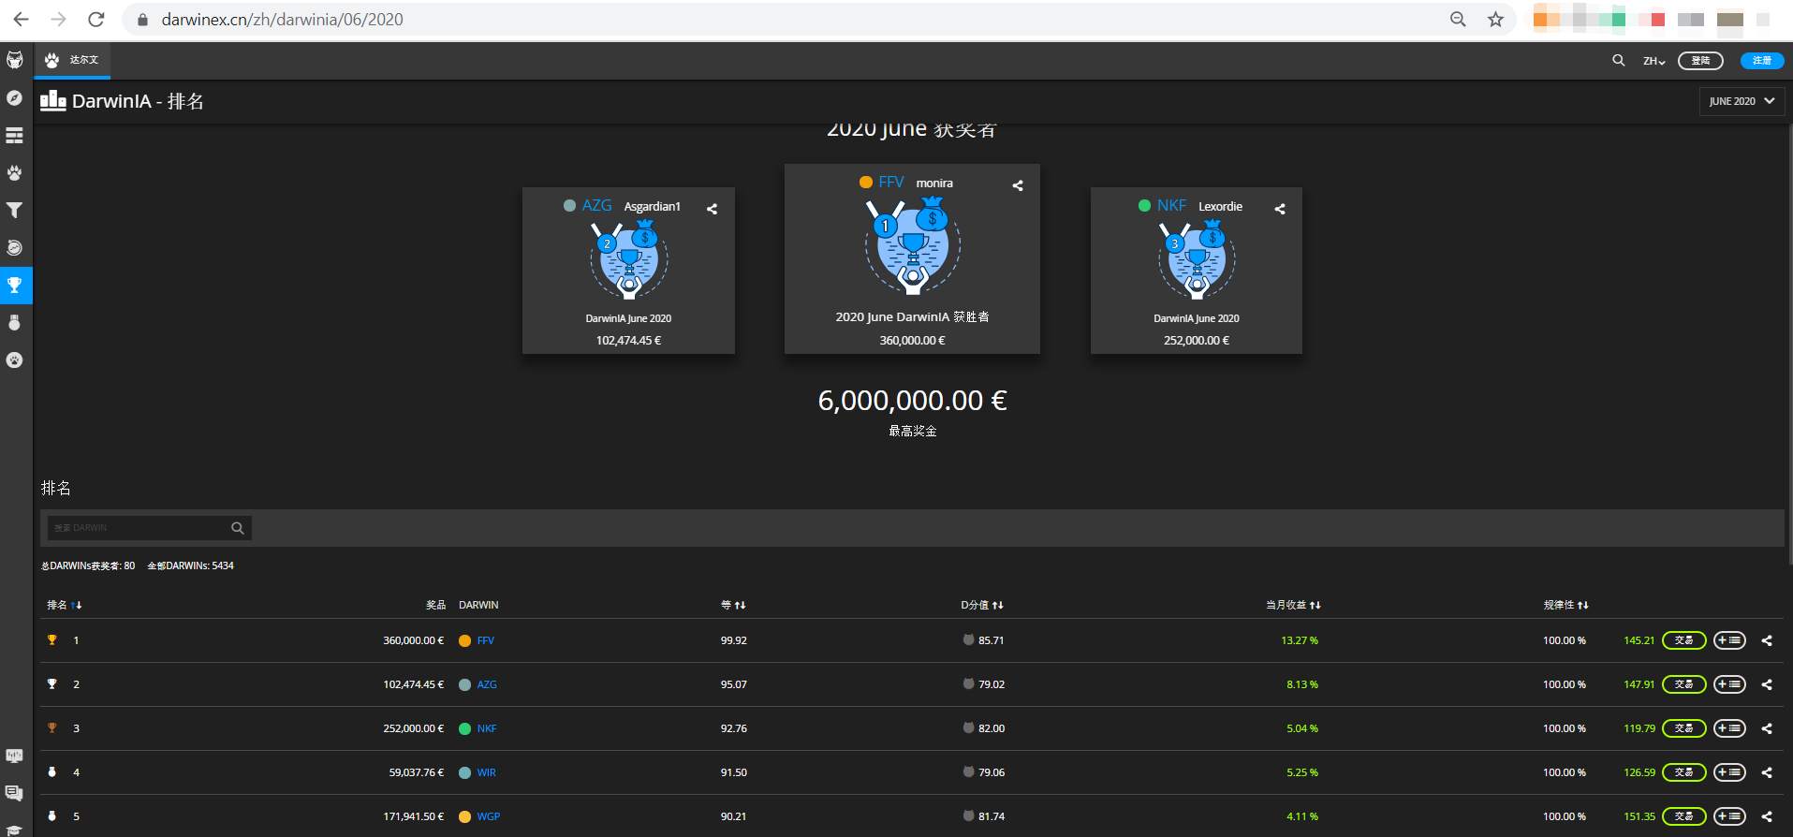The image size is (1793, 837).
Task: Open the presentation board icon near sidebar bottom
Action: tap(15, 756)
